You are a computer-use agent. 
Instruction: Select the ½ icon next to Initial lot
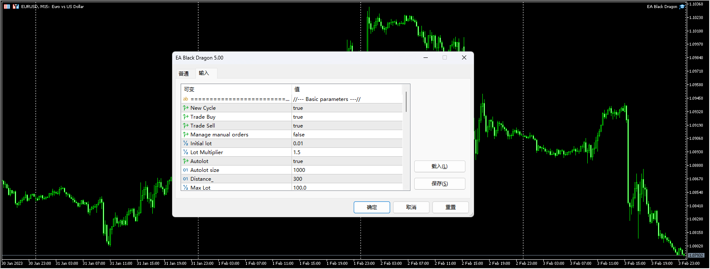(185, 144)
